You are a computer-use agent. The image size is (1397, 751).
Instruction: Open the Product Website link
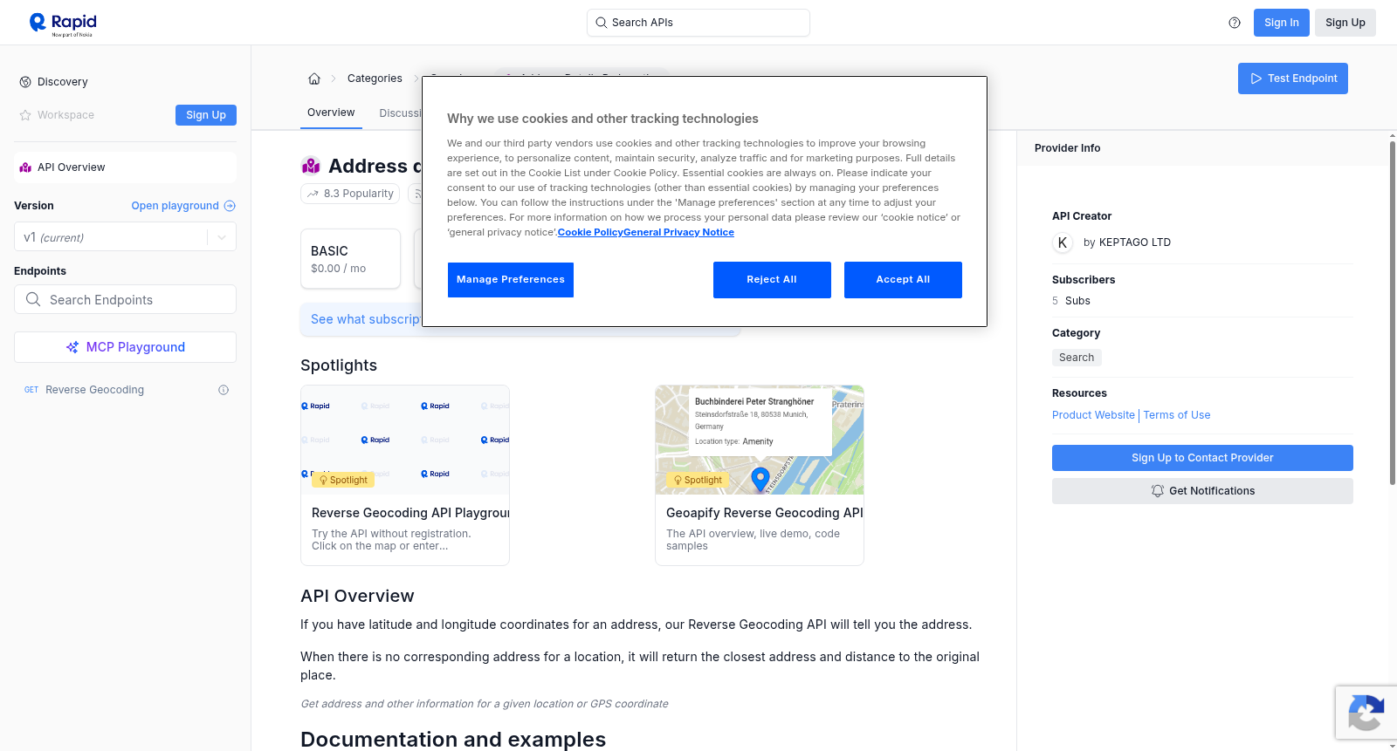[x=1093, y=415]
